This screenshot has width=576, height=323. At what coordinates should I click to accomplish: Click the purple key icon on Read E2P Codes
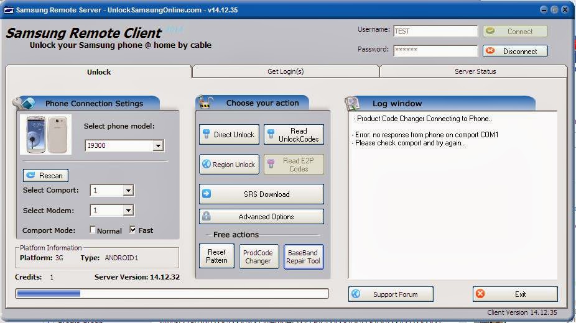click(271, 164)
